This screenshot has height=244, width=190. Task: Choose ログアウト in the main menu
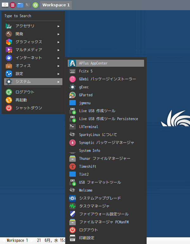pyautogui.click(x=33, y=92)
